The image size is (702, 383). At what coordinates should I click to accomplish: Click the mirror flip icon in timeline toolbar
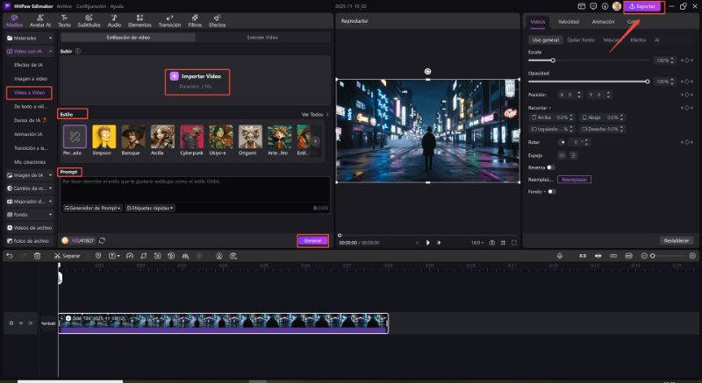[185, 256]
